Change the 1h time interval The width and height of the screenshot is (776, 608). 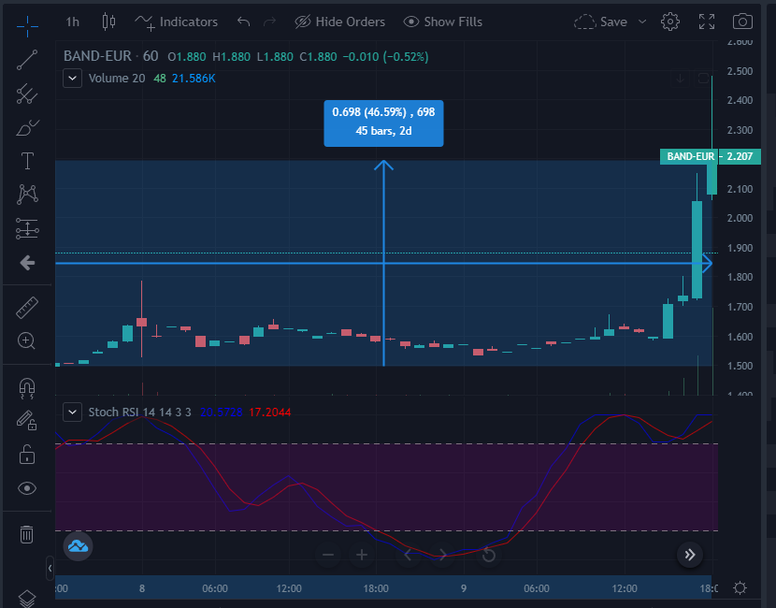73,22
